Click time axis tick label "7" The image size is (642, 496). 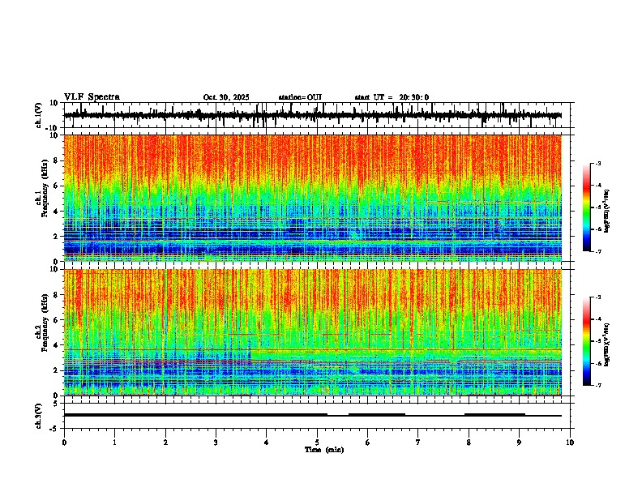(418, 443)
